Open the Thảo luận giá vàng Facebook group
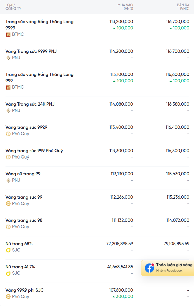Screen dimensions: 194x306 click(168, 268)
